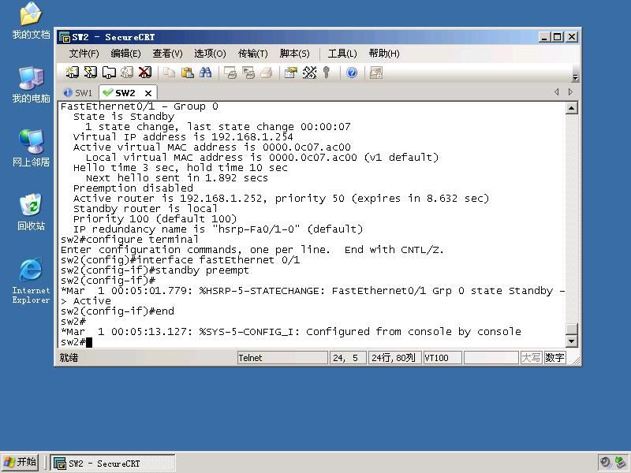This screenshot has height=473, width=631.
Task: Click the 'Priority 100 (default 100)' line
Action: coord(155,219)
